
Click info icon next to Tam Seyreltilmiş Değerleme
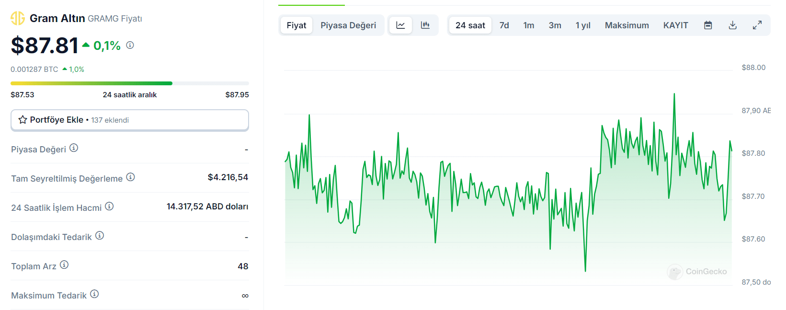coord(130,177)
